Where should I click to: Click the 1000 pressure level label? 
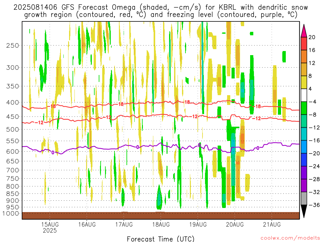click(x=11, y=213)
